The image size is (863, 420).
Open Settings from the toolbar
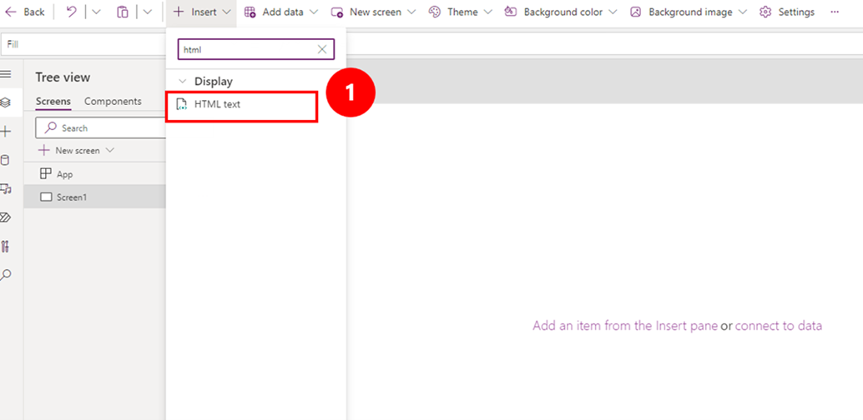pyautogui.click(x=787, y=12)
